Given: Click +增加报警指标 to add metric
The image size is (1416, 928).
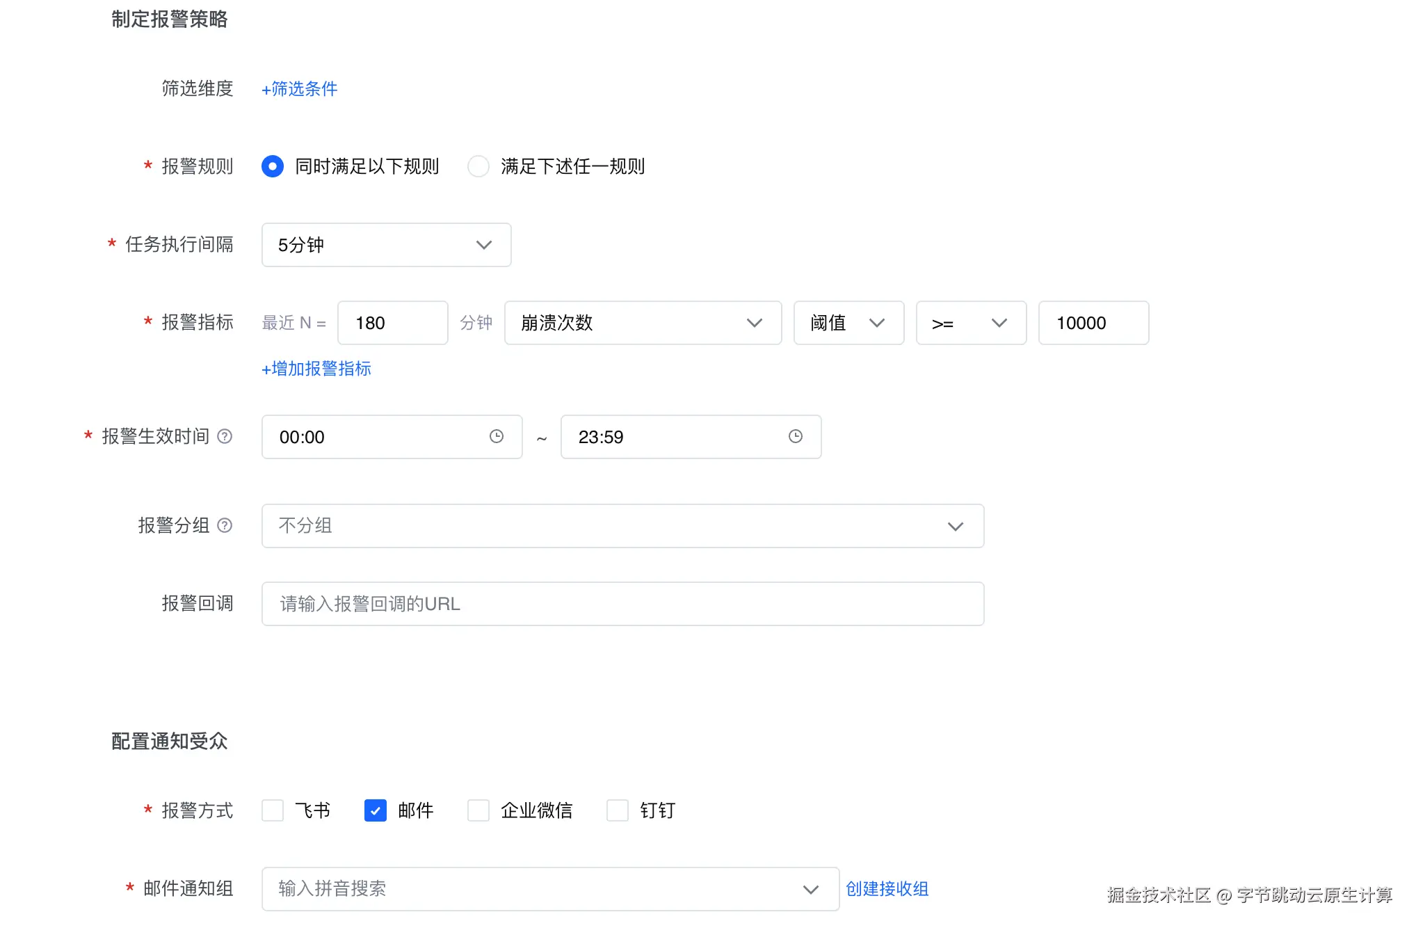Looking at the screenshot, I should (316, 369).
